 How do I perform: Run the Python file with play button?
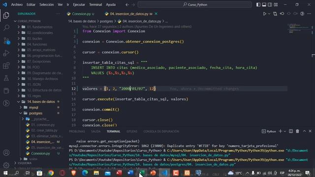pyautogui.click(x=265, y=14)
